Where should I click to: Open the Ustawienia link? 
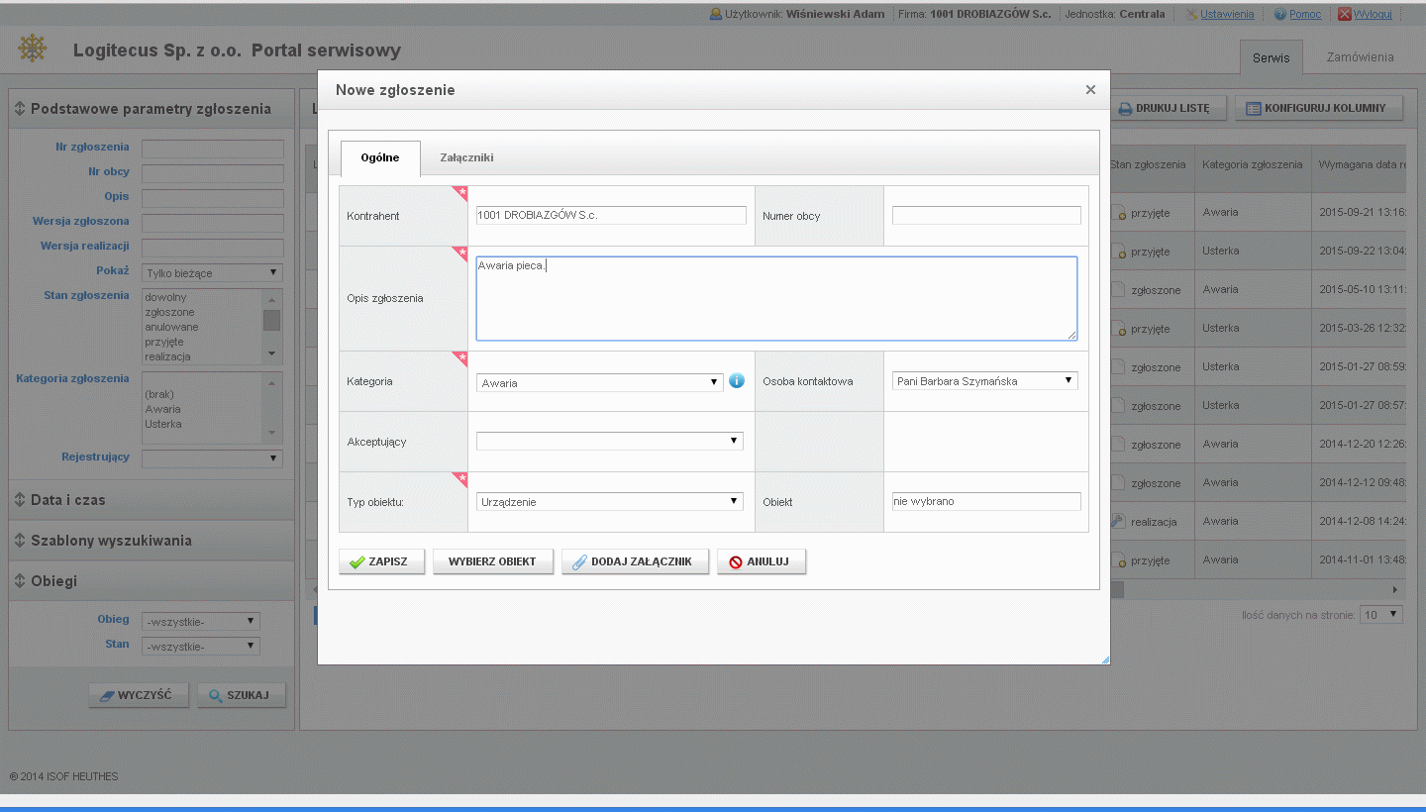pyautogui.click(x=1227, y=14)
